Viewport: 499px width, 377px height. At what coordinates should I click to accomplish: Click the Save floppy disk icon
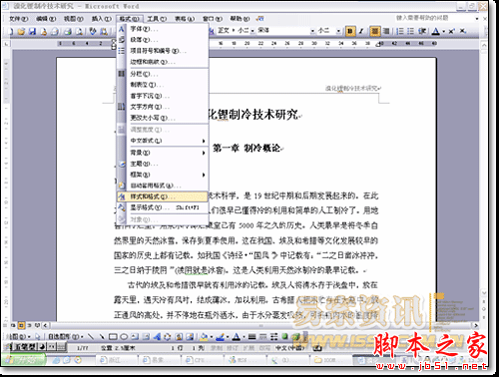pos(32,31)
